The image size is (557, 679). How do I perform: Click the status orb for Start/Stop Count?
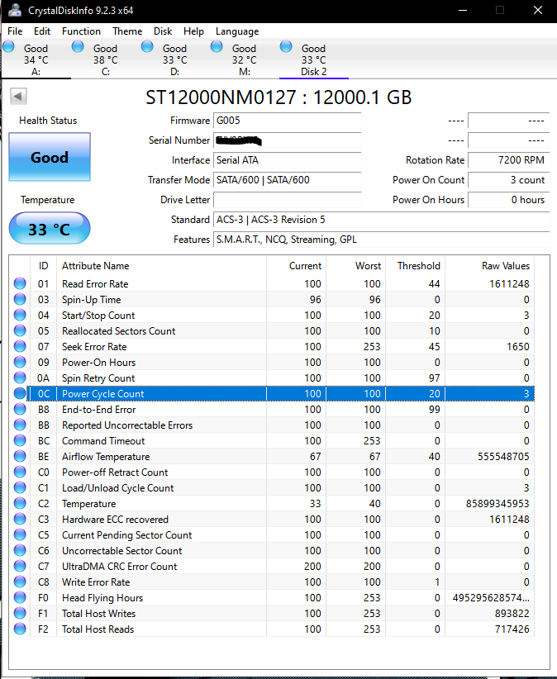point(20,315)
